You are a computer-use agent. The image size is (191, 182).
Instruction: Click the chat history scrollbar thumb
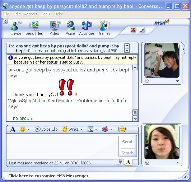pyautogui.click(x=135, y=112)
